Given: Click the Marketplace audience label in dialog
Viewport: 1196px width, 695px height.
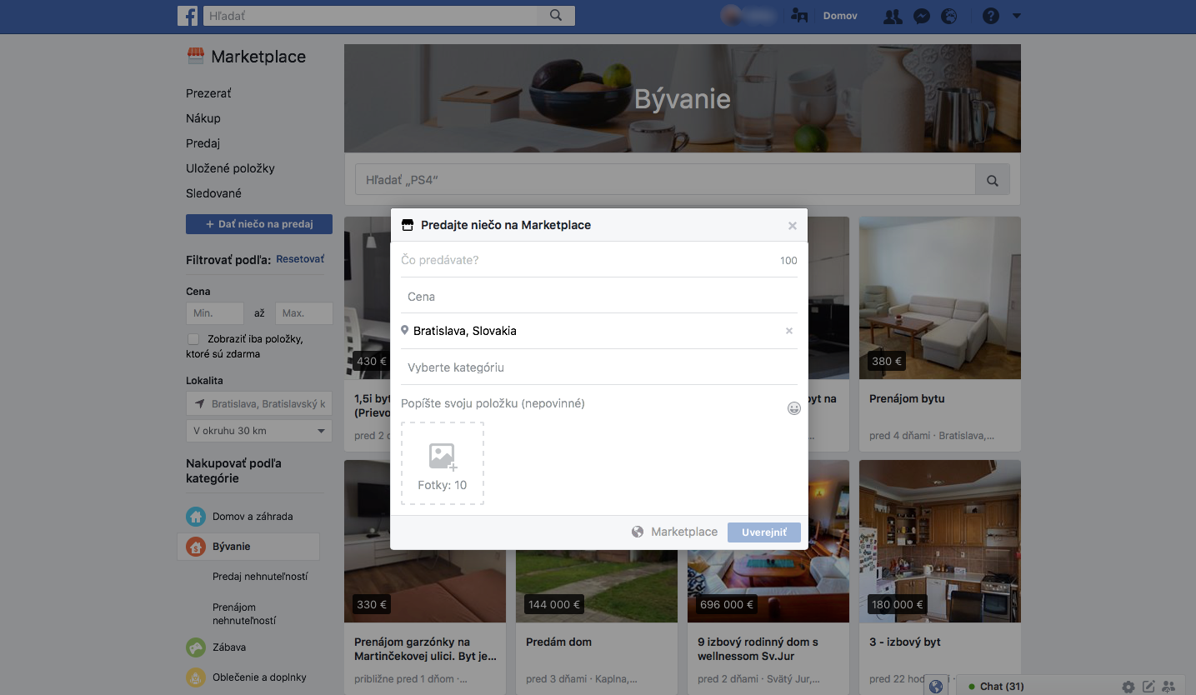Looking at the screenshot, I should 684,532.
